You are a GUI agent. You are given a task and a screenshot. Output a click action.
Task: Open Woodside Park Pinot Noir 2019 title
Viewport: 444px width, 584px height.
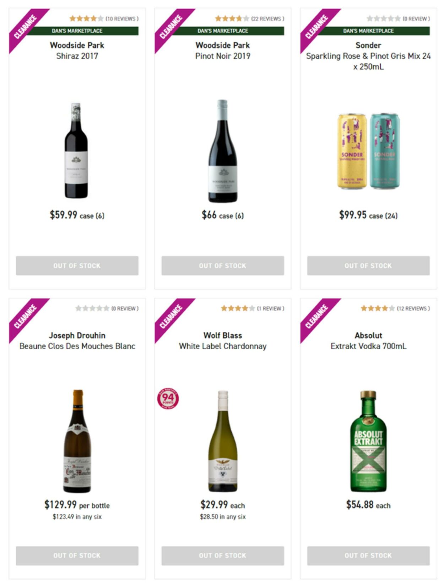[223, 50]
